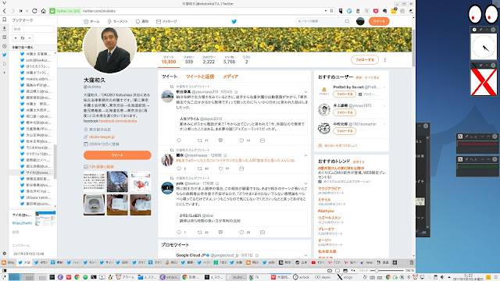Switch to the メディア tab
Image resolution: width=500 pixels, height=281 pixels.
pyautogui.click(x=230, y=76)
